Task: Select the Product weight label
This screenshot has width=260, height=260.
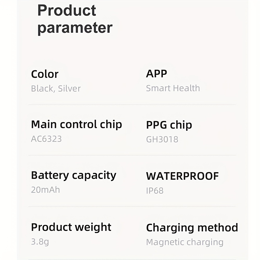Action: pos(71,227)
